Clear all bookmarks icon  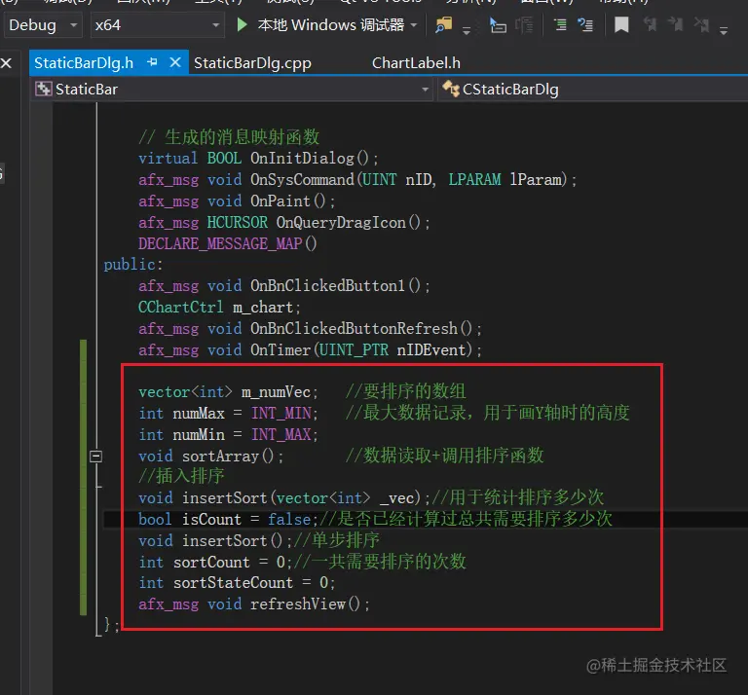701,24
